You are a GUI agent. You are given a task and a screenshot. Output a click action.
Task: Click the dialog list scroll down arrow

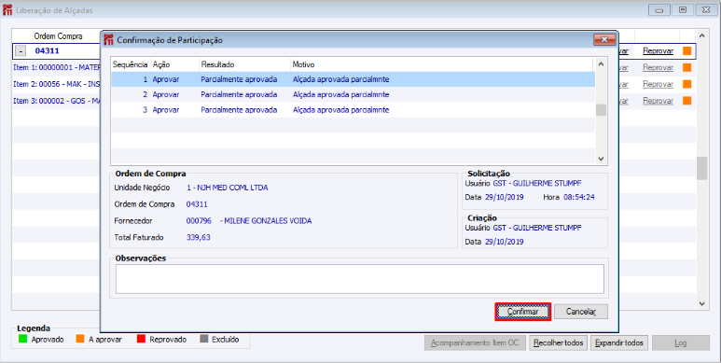pos(601,159)
